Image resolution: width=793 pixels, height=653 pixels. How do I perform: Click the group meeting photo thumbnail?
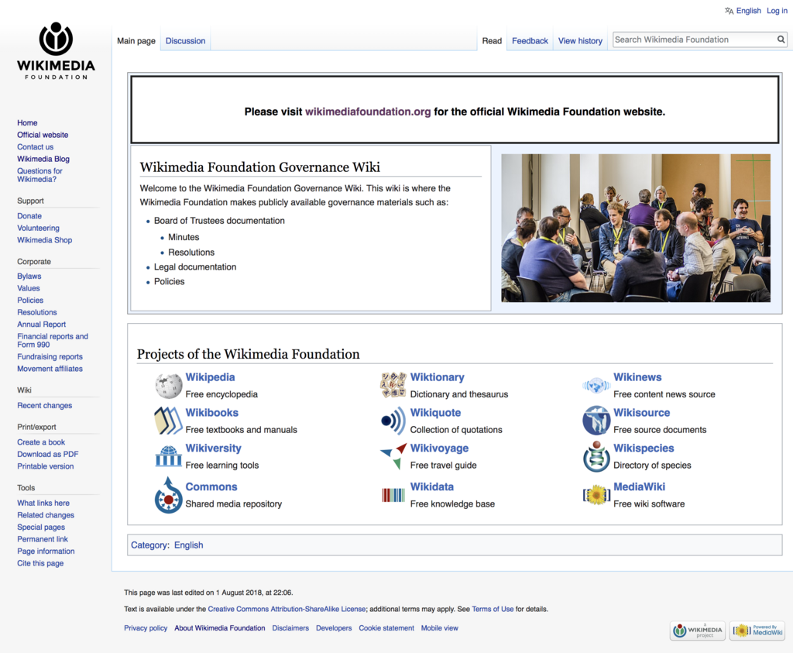coord(636,228)
